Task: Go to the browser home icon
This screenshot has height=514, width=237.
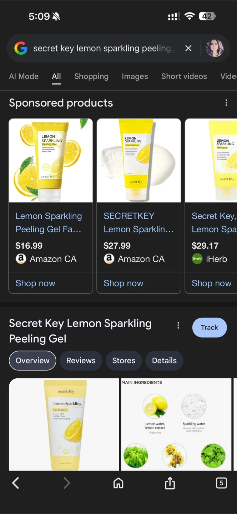Action: 118,483
